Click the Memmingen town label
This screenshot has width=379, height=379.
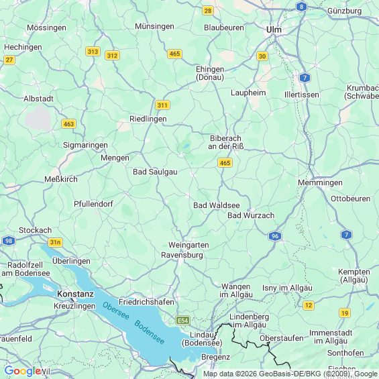(320, 182)
